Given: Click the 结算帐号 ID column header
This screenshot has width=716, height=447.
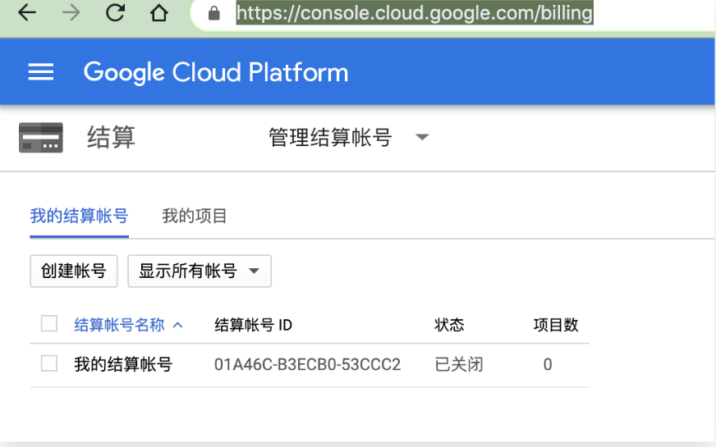Looking at the screenshot, I should pyautogui.click(x=253, y=326).
